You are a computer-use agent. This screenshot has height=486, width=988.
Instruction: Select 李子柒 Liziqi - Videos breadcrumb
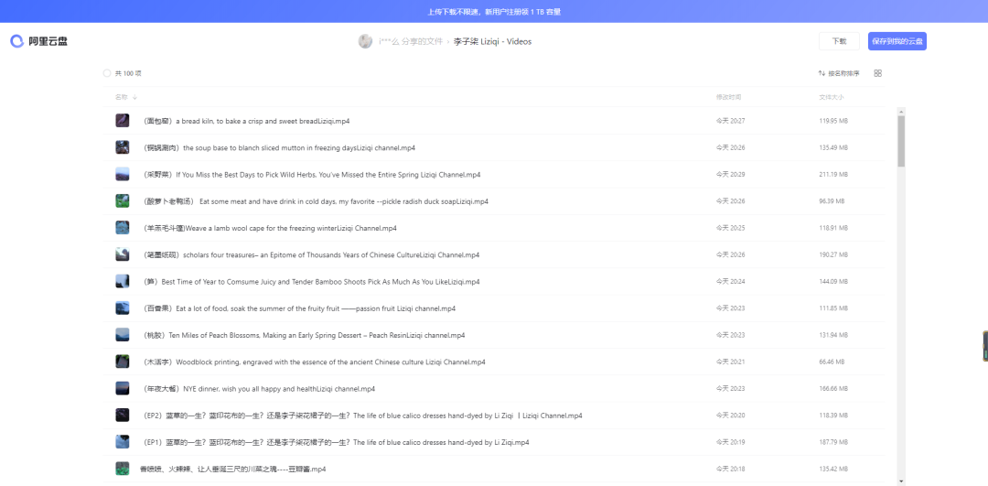point(493,41)
